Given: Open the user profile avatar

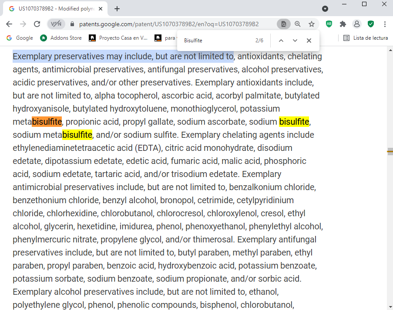Looking at the screenshot, I should [357, 24].
